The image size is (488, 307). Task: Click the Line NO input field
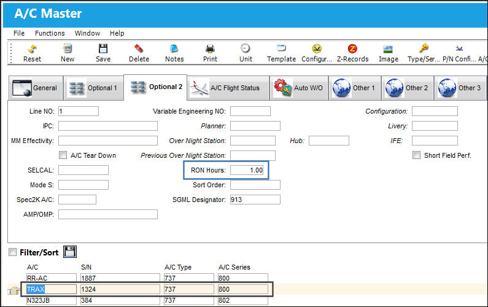pos(79,111)
